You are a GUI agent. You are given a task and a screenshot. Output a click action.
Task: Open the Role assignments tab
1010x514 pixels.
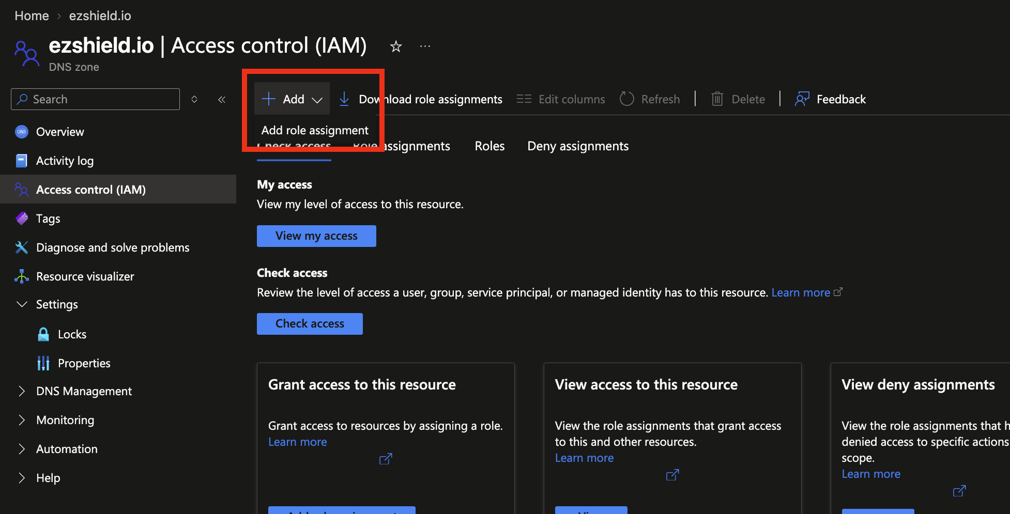point(401,146)
